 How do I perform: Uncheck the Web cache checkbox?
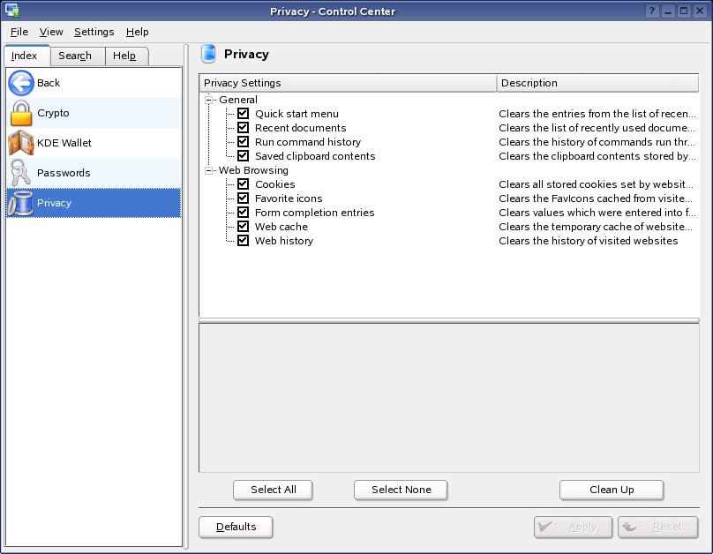tap(244, 227)
